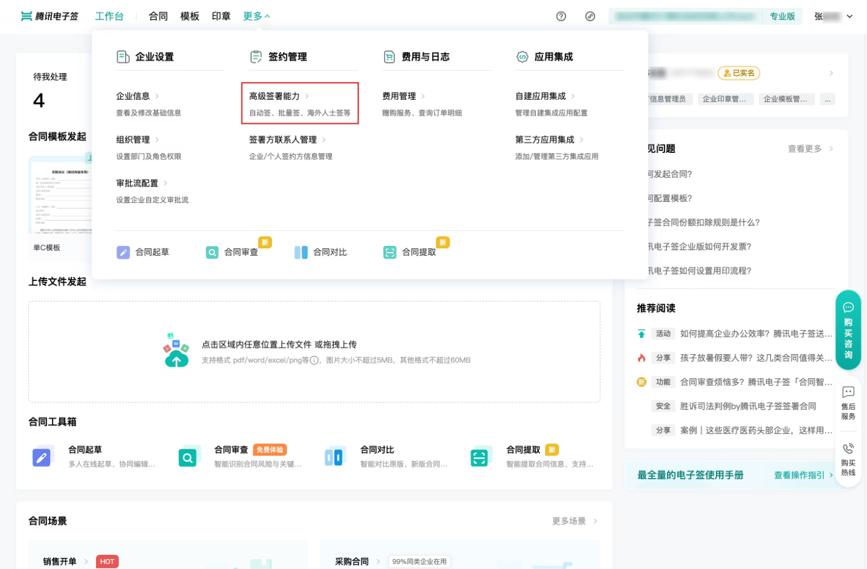Click the 应用集成 section icon

522,57
